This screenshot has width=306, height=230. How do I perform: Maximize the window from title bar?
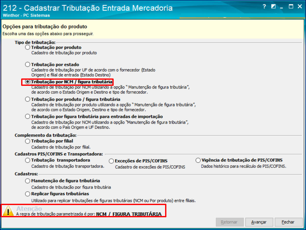(291, 7)
